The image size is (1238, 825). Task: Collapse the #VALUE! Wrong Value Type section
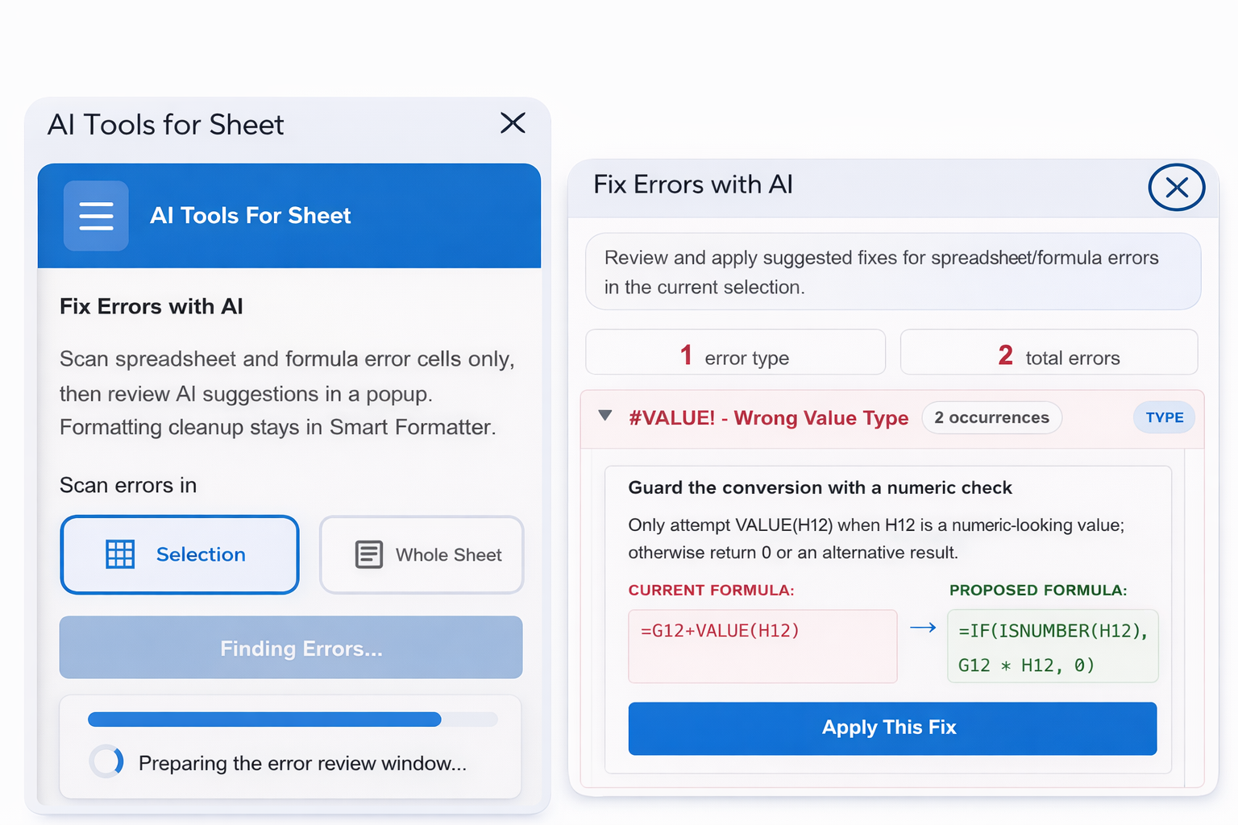point(605,416)
